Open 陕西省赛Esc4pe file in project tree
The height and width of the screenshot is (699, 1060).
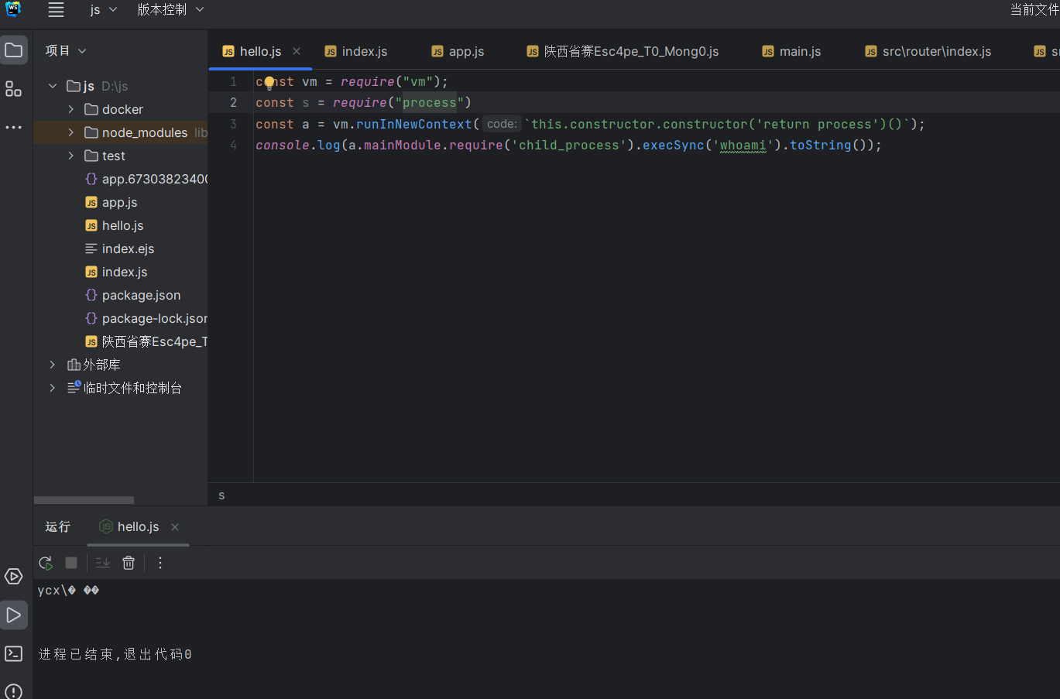[121, 341]
